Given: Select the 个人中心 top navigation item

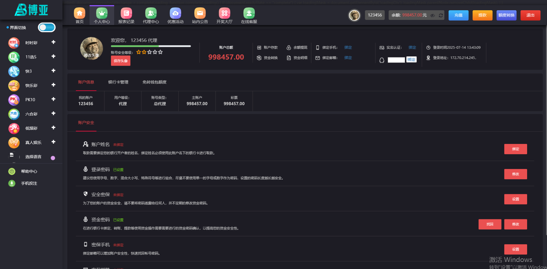Looking at the screenshot, I should 102,15.
